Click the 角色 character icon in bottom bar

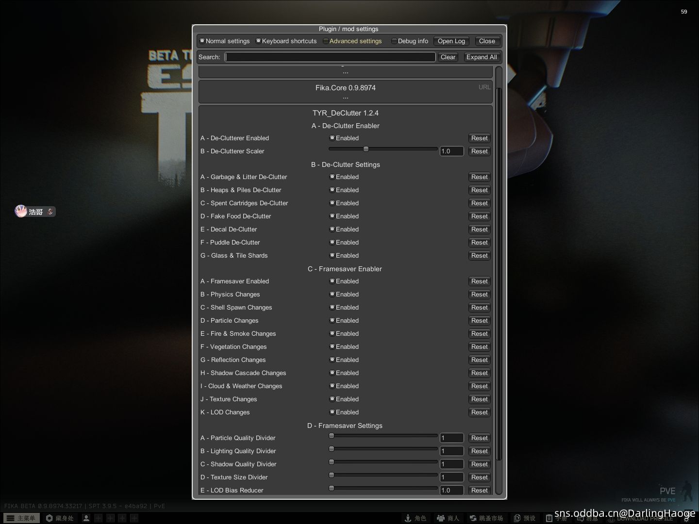click(416, 518)
